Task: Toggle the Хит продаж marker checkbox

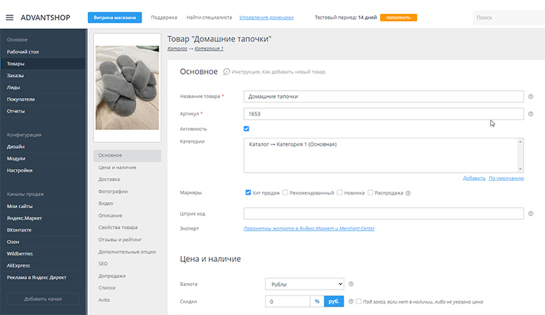Action: [249, 193]
